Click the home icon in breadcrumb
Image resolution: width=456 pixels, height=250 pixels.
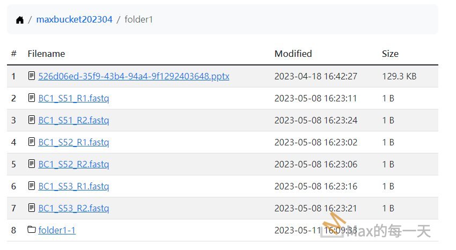pos(20,20)
